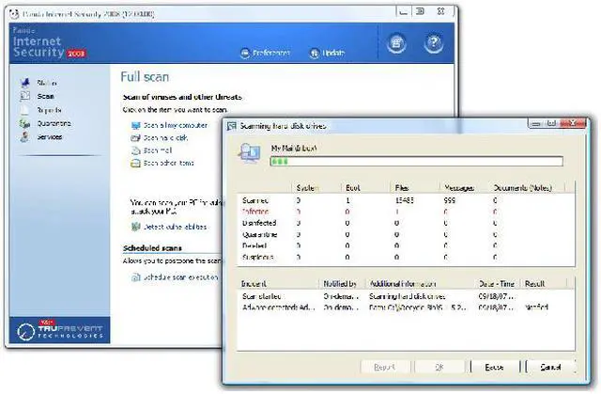Image resolution: width=601 pixels, height=394 pixels.
Task: Click the Scan hard disk link
Action: tap(163, 137)
